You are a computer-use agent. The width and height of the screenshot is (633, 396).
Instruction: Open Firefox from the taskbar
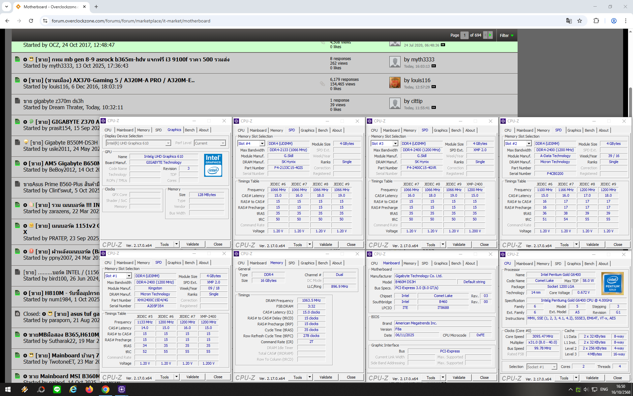coord(89,389)
